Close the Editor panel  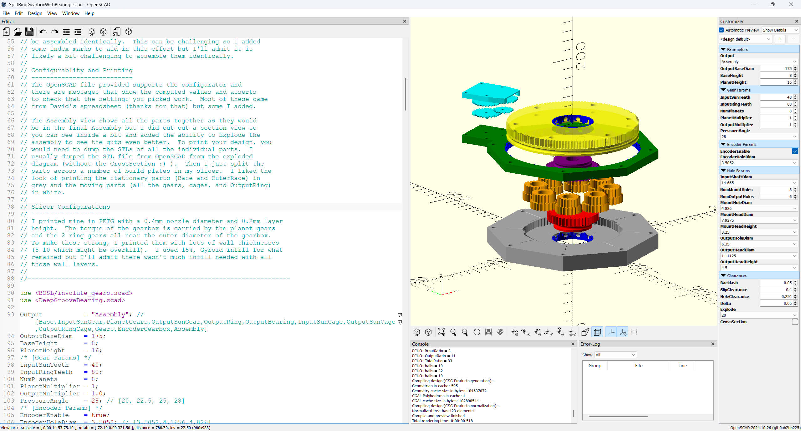(x=405, y=21)
